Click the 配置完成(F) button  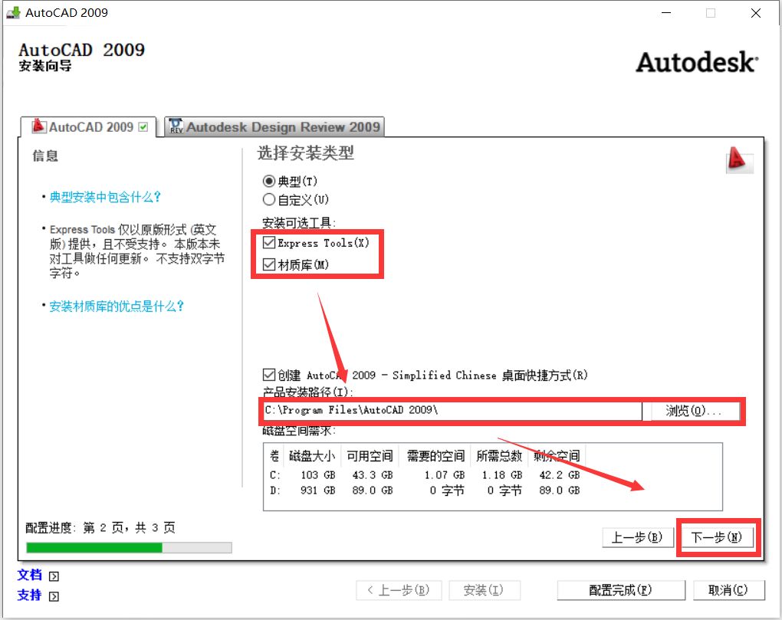click(x=621, y=591)
